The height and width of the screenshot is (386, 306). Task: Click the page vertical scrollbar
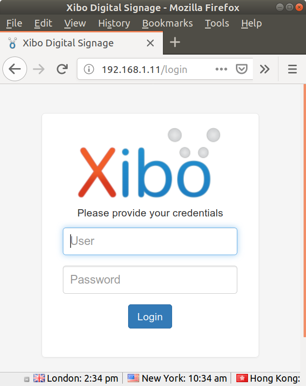click(x=305, y=211)
